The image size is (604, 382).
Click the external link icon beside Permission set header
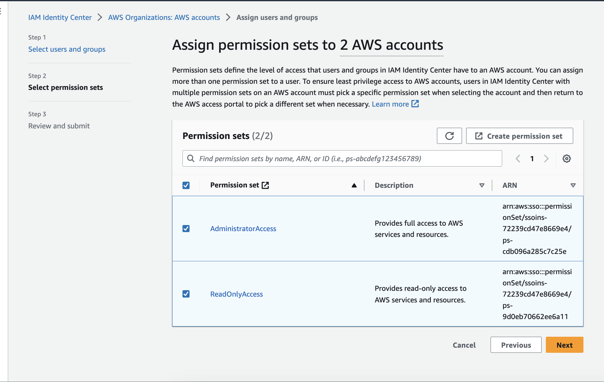pos(266,185)
